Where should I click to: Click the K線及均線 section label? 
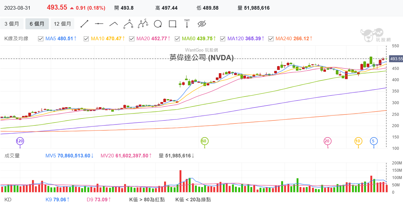(x=16, y=39)
